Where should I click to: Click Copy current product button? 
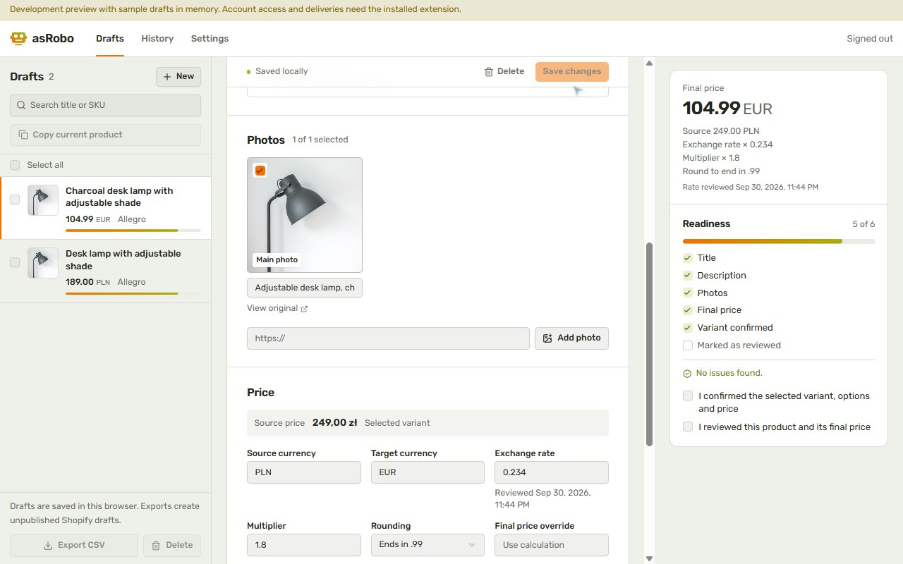105,135
